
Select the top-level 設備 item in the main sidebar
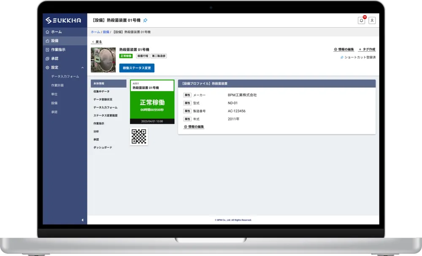click(65, 40)
